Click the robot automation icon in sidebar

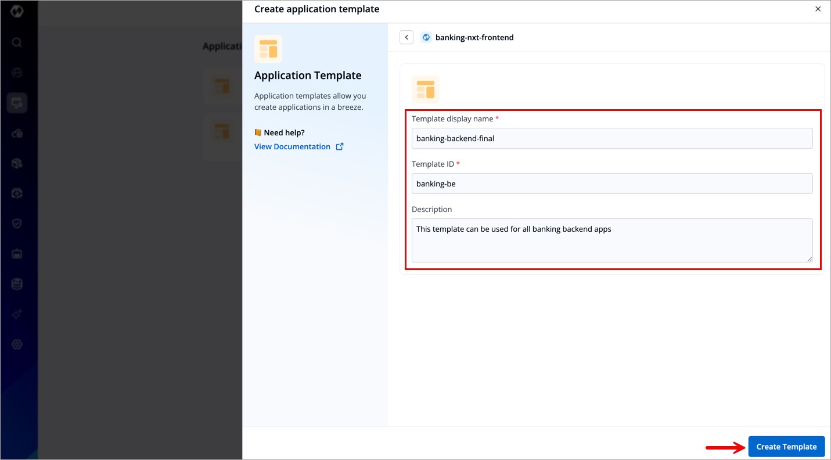tap(17, 254)
